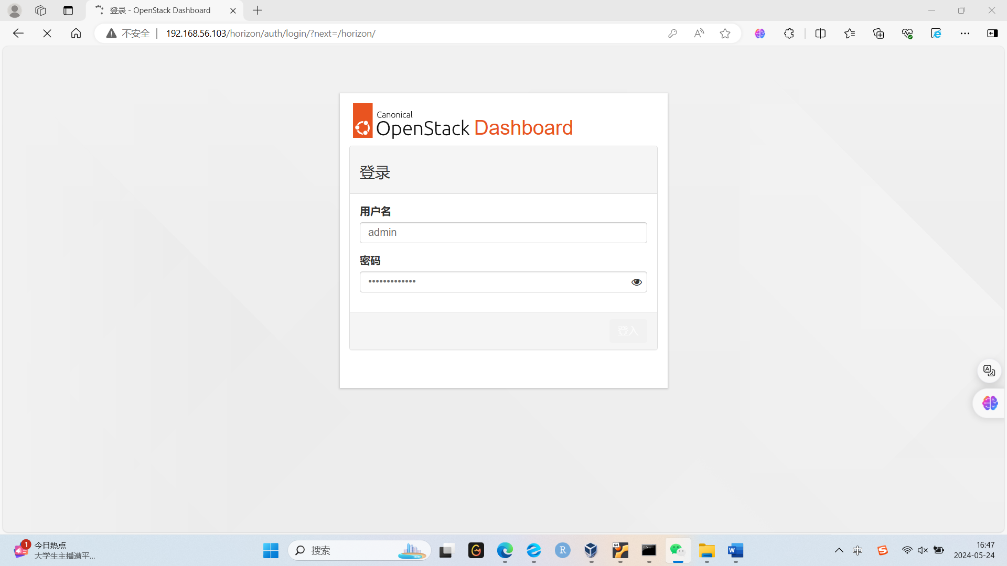Open clock showing 16:47
The width and height of the screenshot is (1007, 566).
(x=974, y=550)
